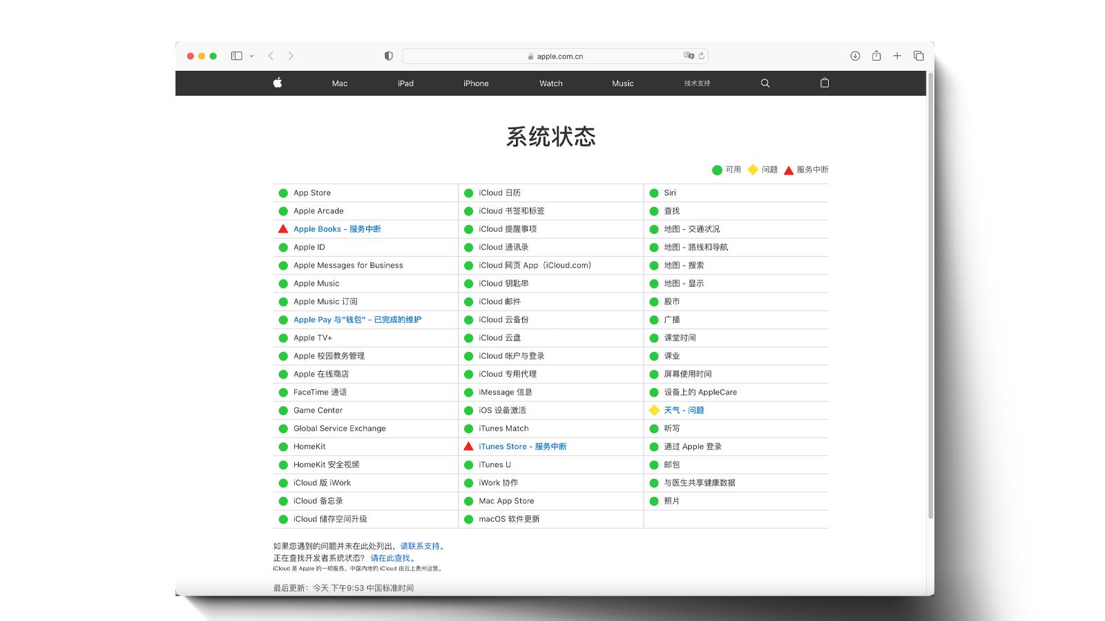Select the iPhone menu item

476,83
